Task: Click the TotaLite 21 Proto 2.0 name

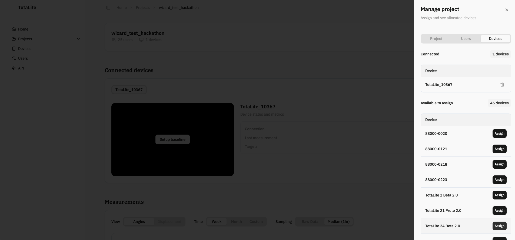Action: point(443,211)
